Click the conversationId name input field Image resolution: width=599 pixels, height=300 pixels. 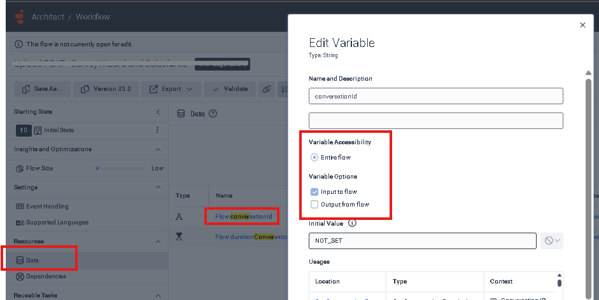[435, 96]
